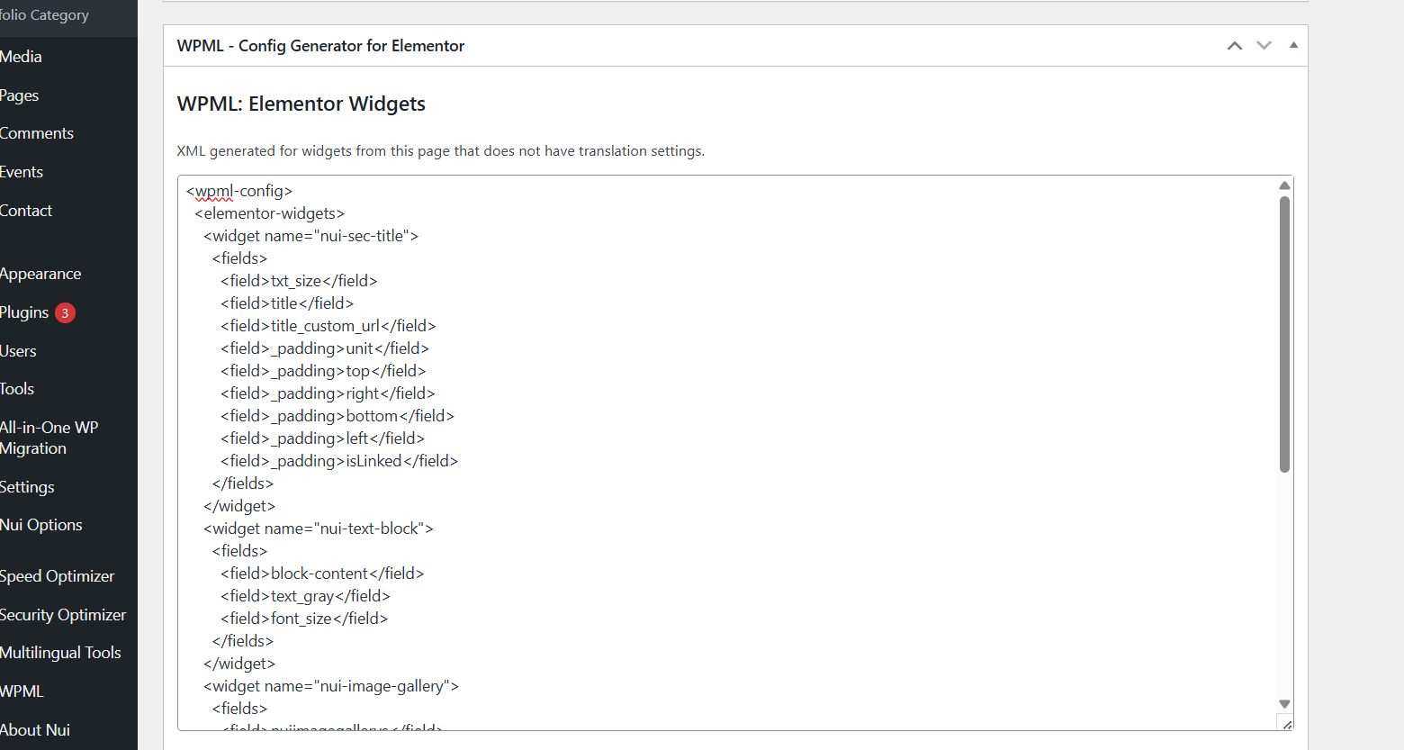Click the Plugins update count badge
This screenshot has width=1404, height=750.
click(x=65, y=313)
